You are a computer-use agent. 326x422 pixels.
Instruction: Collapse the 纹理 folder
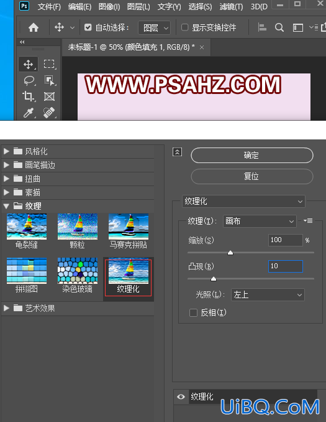(6, 206)
